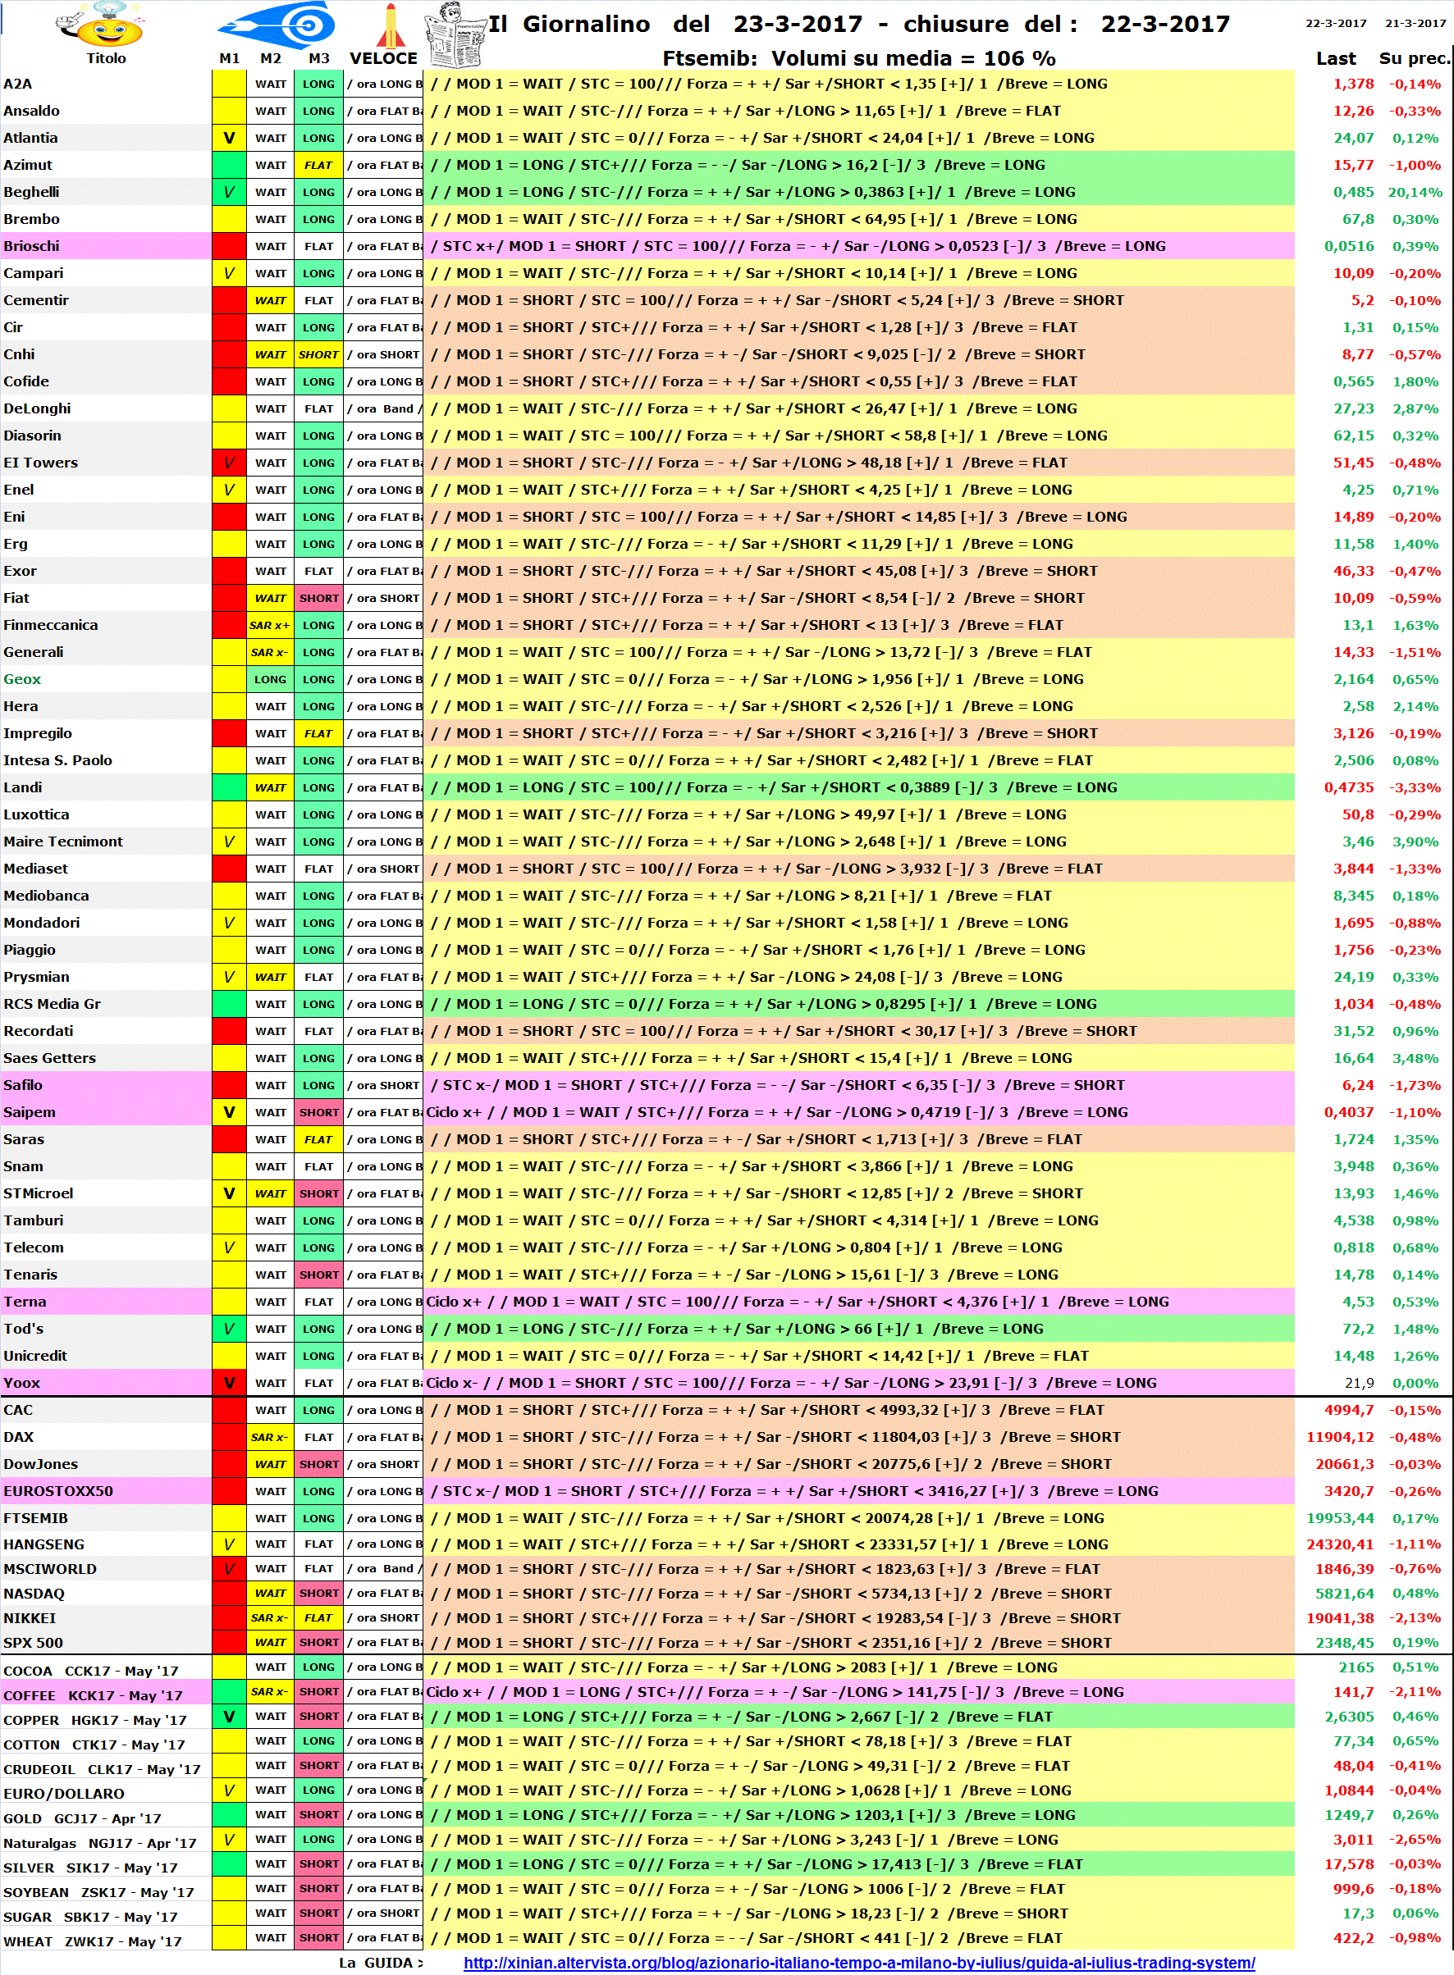Click the WHEAT ZWK17 row name
This screenshot has width=1454, height=1975.
(x=93, y=1941)
